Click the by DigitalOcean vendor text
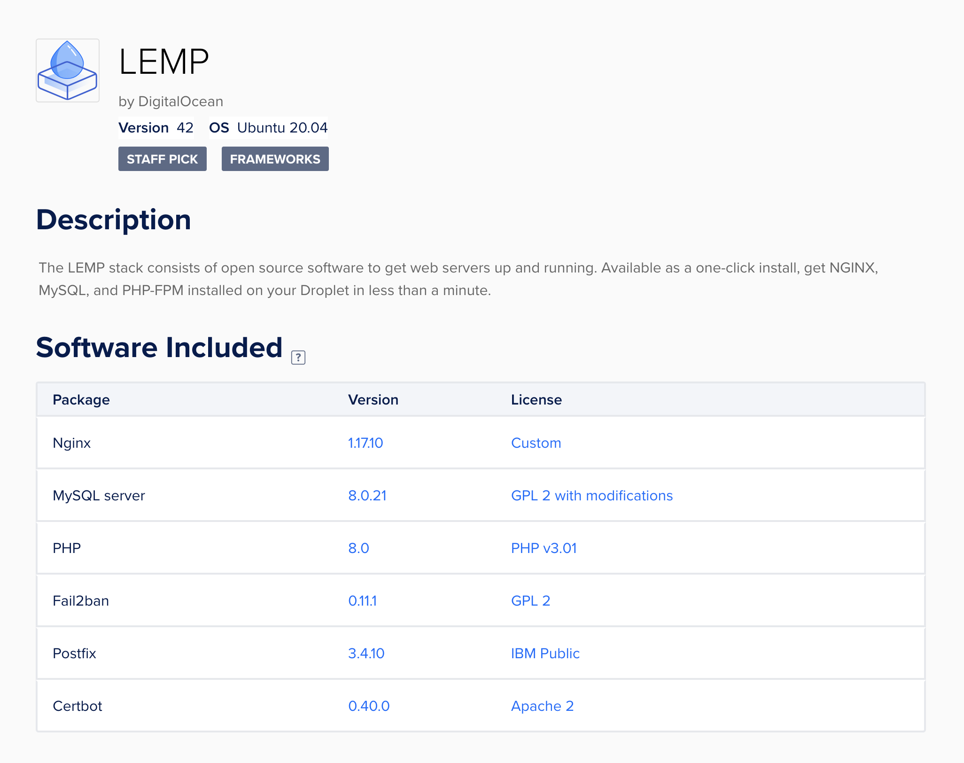964x763 pixels. pyautogui.click(x=171, y=101)
